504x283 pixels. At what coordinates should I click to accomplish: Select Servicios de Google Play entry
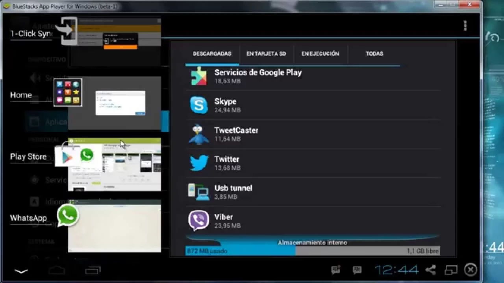(313, 77)
